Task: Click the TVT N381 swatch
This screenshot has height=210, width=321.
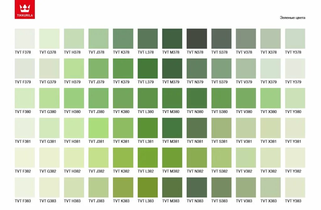Action: point(197,128)
